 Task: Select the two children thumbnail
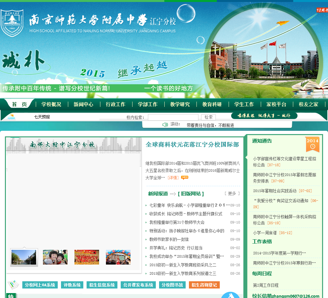55,257
